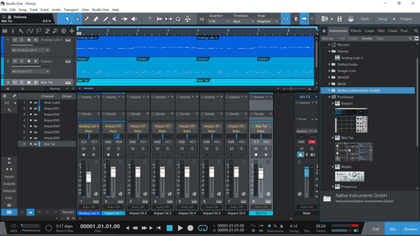Click the question mark help icon
Screen dimensions: 420x236
[x=149, y=19]
